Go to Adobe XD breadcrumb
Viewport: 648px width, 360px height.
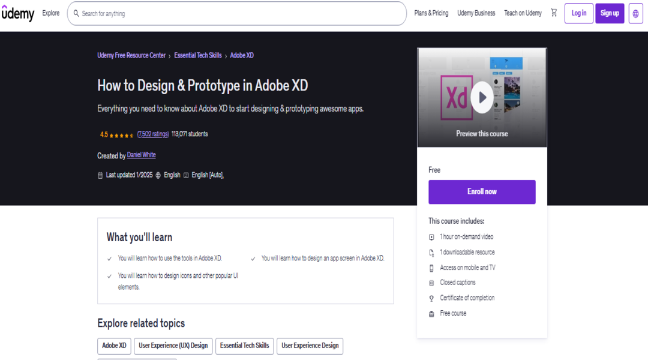[x=242, y=55]
